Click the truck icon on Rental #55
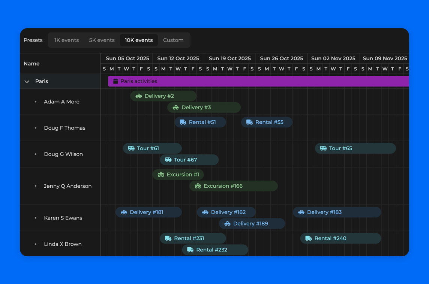The image size is (429, 284). pyautogui.click(x=249, y=123)
